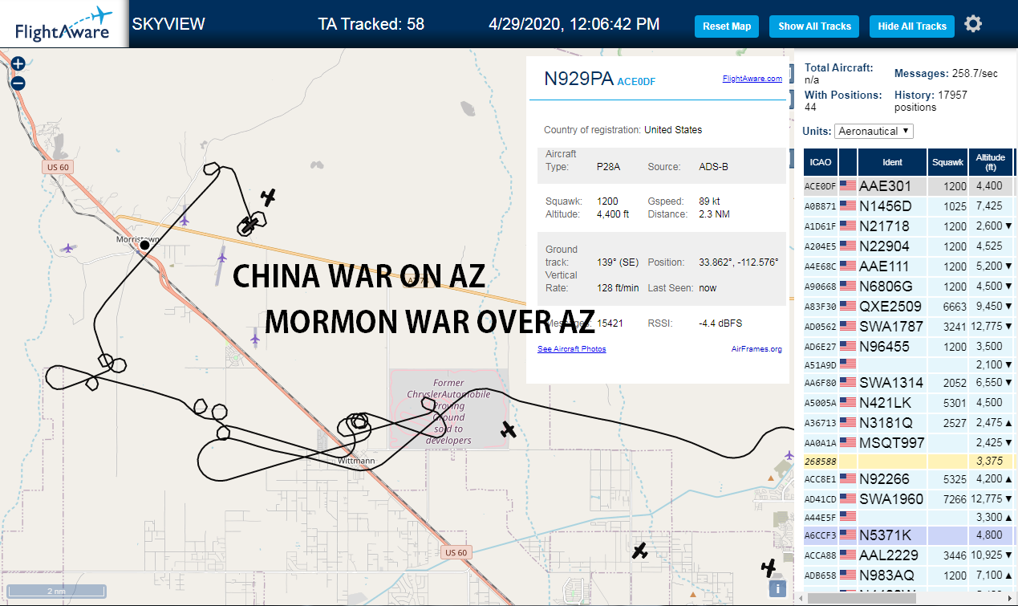Zoom in on the map
The height and width of the screenshot is (606, 1018).
click(18, 63)
